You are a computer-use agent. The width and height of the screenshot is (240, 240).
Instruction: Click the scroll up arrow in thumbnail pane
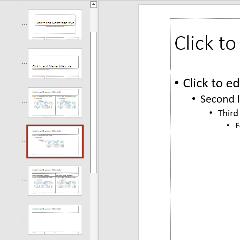click(93, 4)
